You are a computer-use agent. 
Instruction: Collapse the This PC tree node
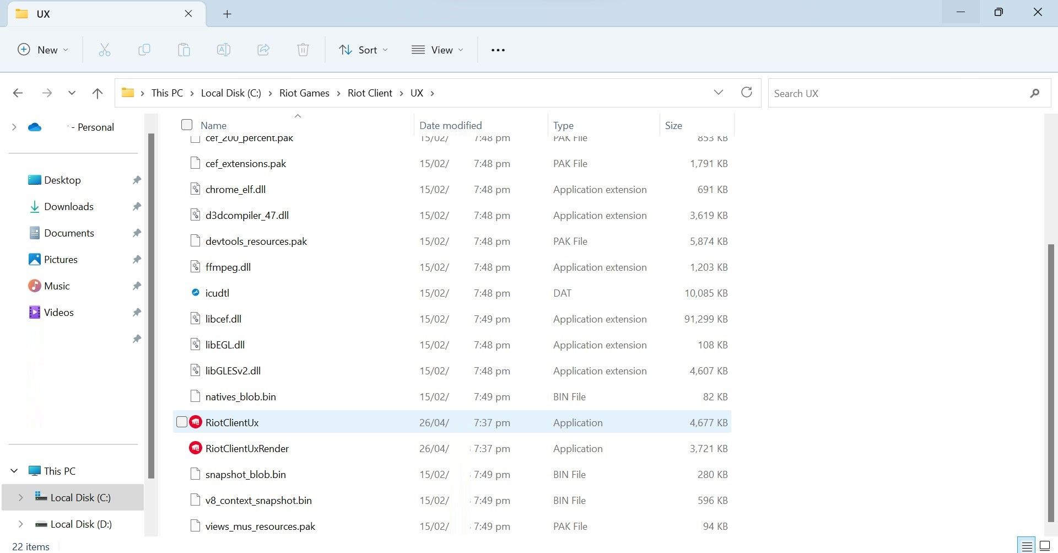coord(14,471)
